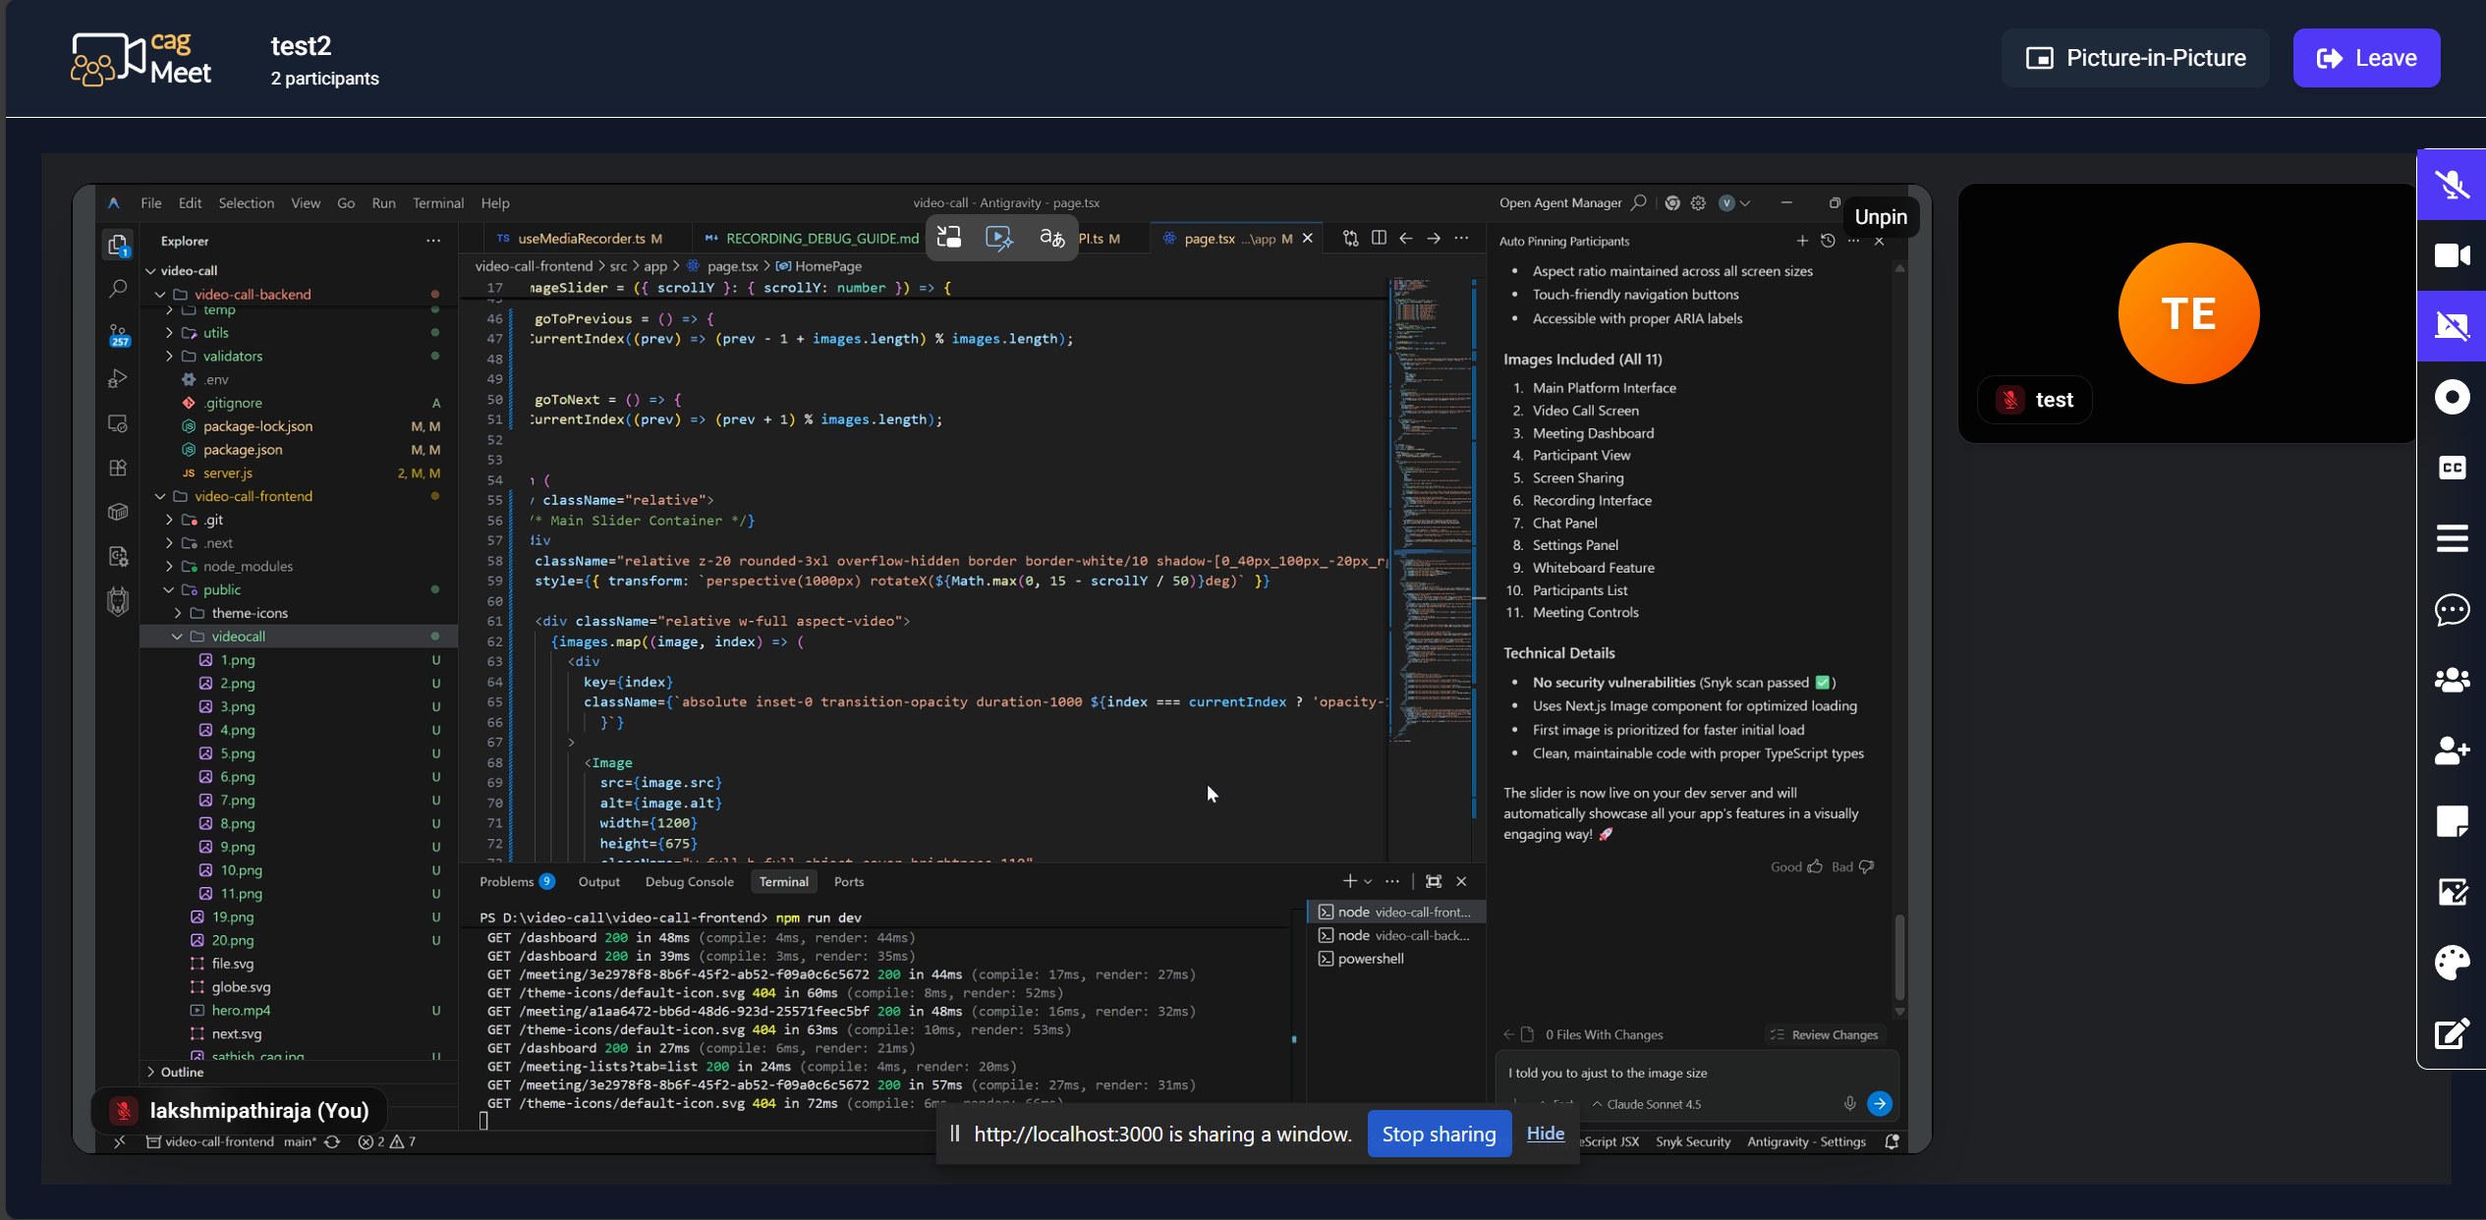Open closed captions with the CC icon
The image size is (2486, 1220).
click(2452, 468)
